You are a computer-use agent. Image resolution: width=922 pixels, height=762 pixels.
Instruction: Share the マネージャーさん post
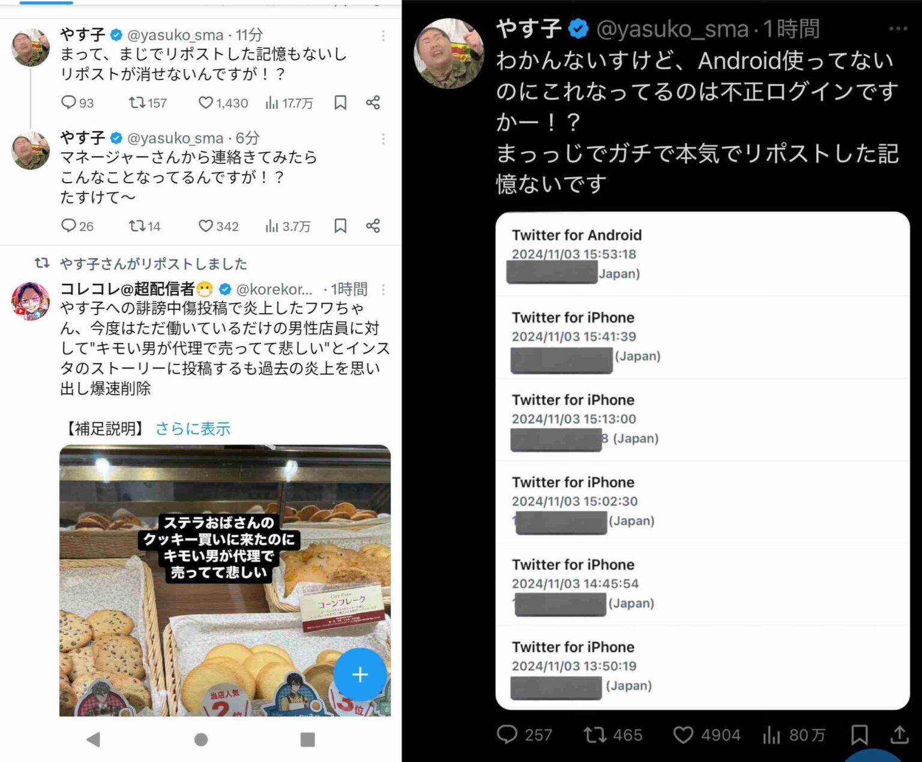pos(373,226)
